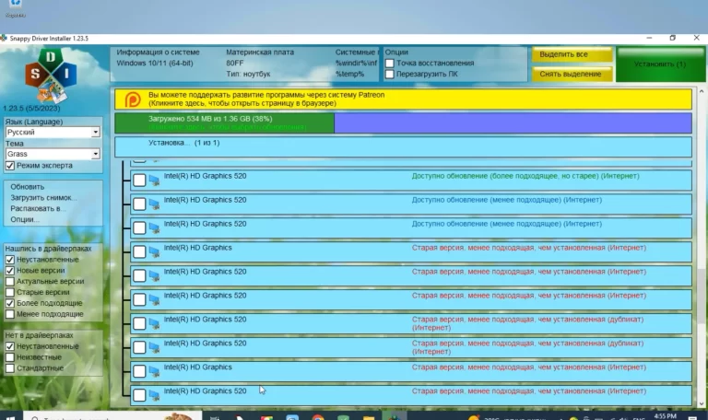Click the 'Материнская плата' heading
This screenshot has height=420, width=708.
[x=260, y=52]
